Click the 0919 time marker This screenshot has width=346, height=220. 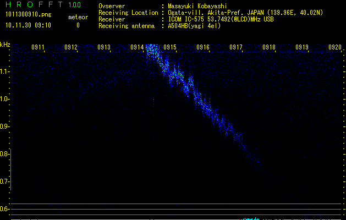[302, 47]
